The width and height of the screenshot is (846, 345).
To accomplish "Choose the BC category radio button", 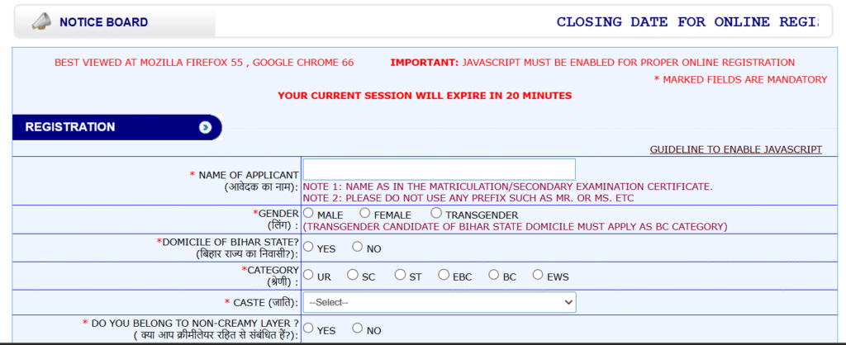I will tap(494, 276).
